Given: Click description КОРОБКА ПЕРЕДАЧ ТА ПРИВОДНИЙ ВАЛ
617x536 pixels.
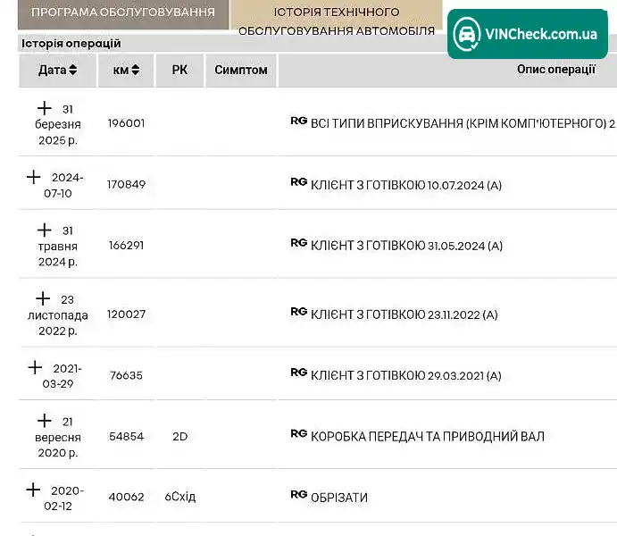Looking at the screenshot, I should point(428,437).
